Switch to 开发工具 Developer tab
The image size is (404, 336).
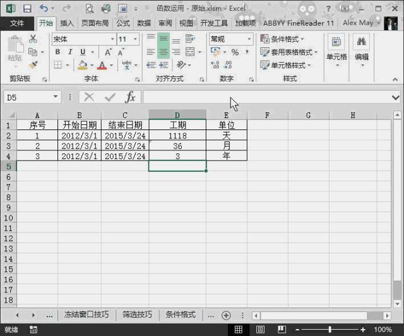pyautogui.click(x=214, y=23)
